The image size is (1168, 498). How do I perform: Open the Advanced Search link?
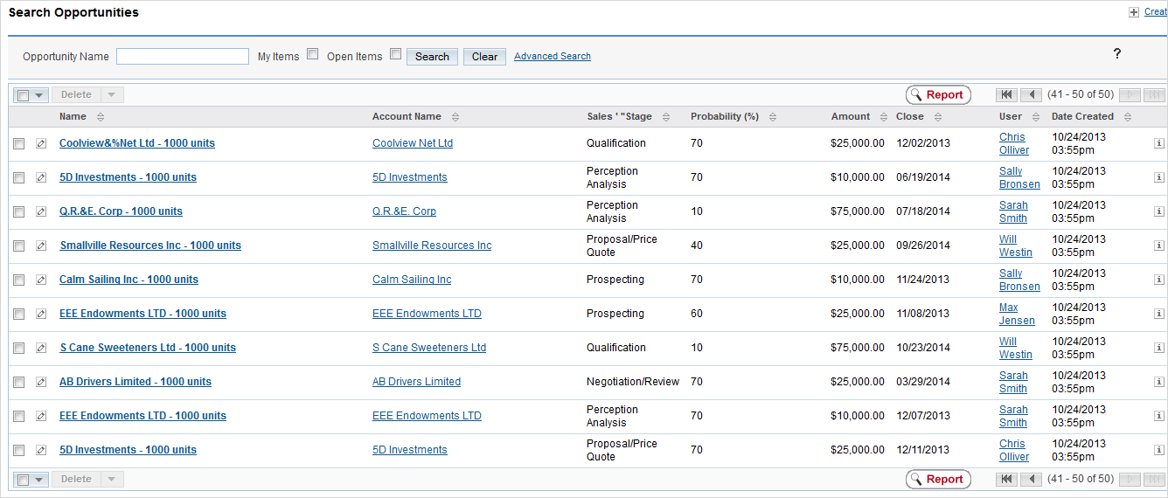(553, 56)
